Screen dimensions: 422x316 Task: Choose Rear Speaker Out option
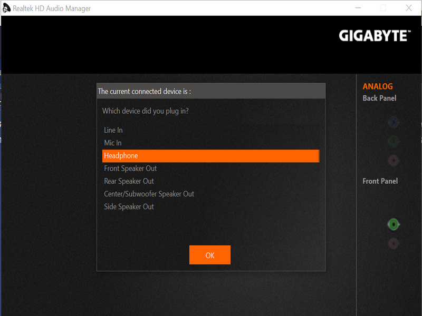pyautogui.click(x=210, y=181)
